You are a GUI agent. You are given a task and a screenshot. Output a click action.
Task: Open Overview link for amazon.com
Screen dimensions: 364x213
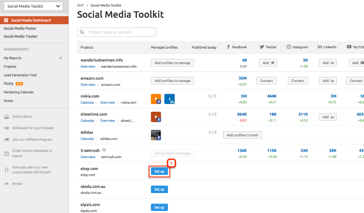88,84
